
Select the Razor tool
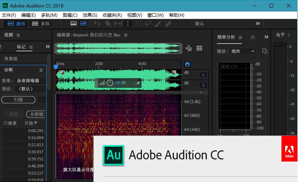pos(108,23)
